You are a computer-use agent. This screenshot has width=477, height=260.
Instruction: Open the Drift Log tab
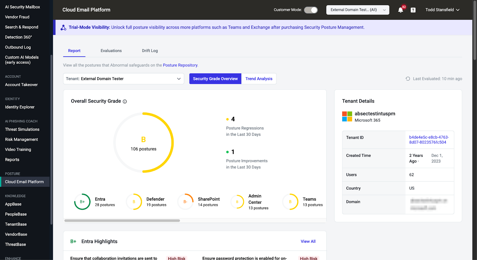click(x=150, y=51)
